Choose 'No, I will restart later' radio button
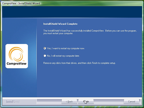This screenshot has width=144, height=108. click(45, 56)
